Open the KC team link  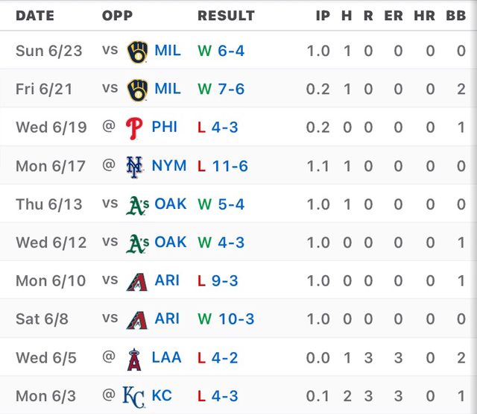pyautogui.click(x=162, y=396)
